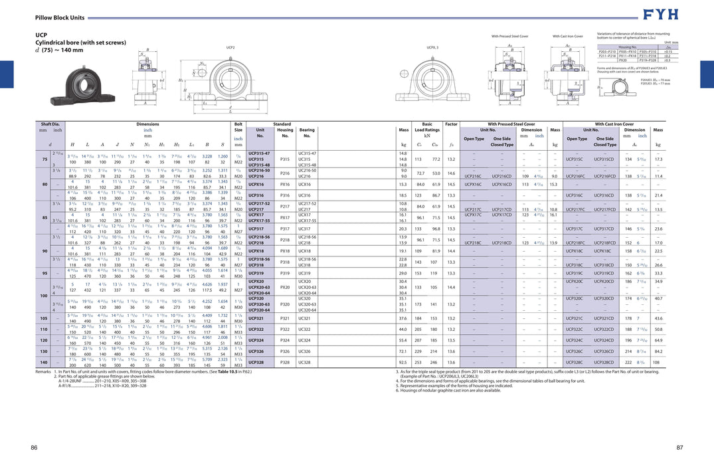Click the Shaft Dia. column header
714x465 pixels.
pyautogui.click(x=50, y=124)
